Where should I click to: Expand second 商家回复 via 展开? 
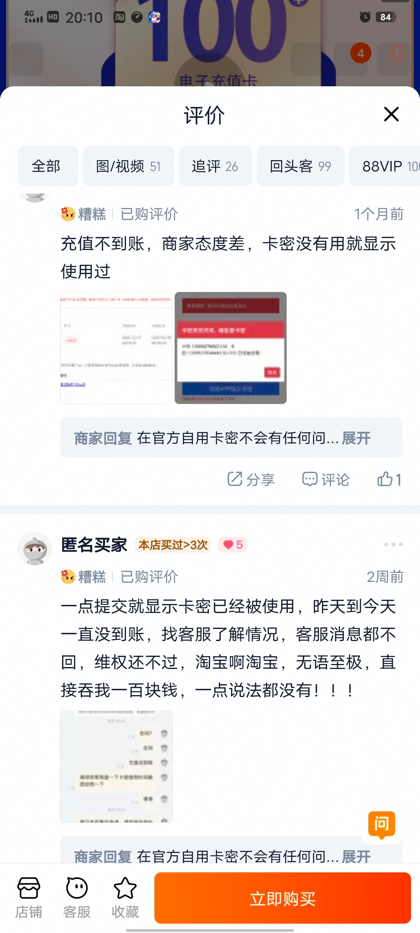pyautogui.click(x=356, y=856)
